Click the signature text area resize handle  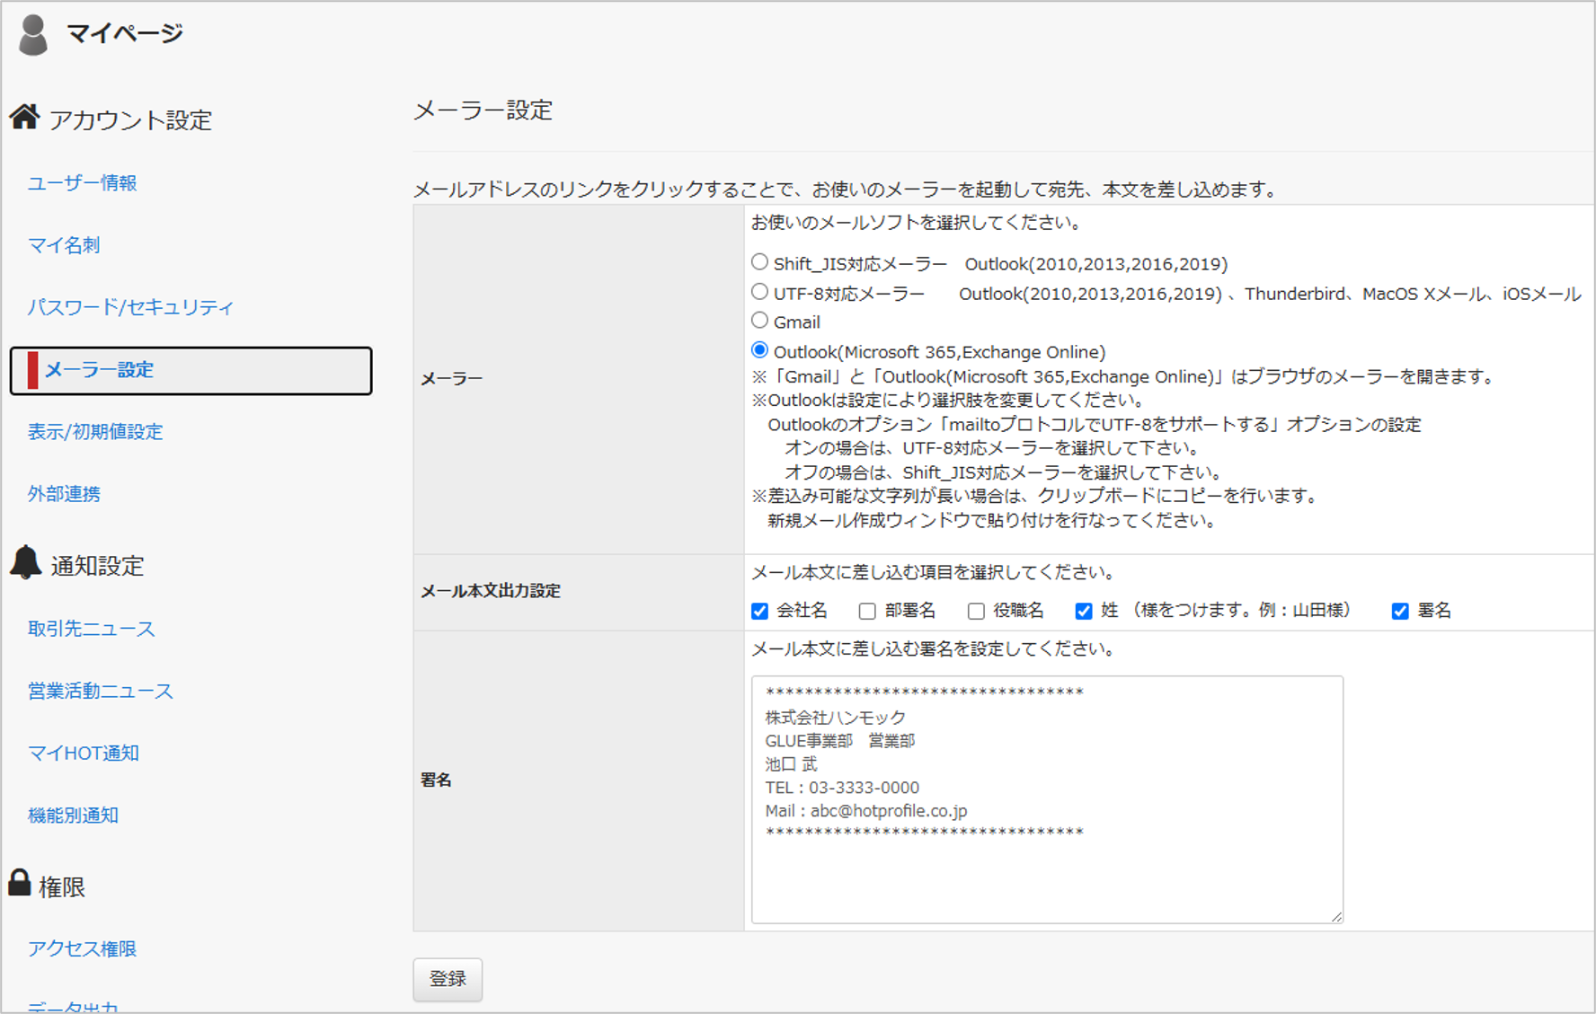1336,916
